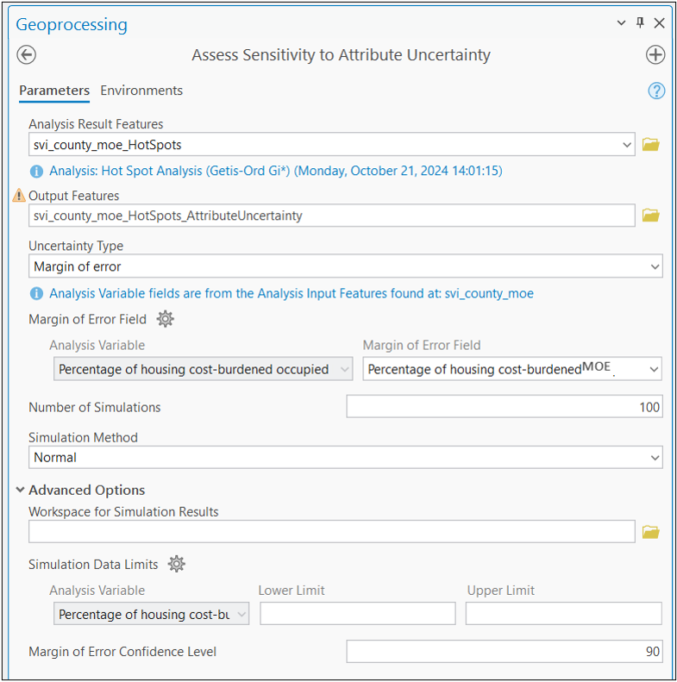Click info icon beside Analysis Variable fields message

(x=36, y=294)
